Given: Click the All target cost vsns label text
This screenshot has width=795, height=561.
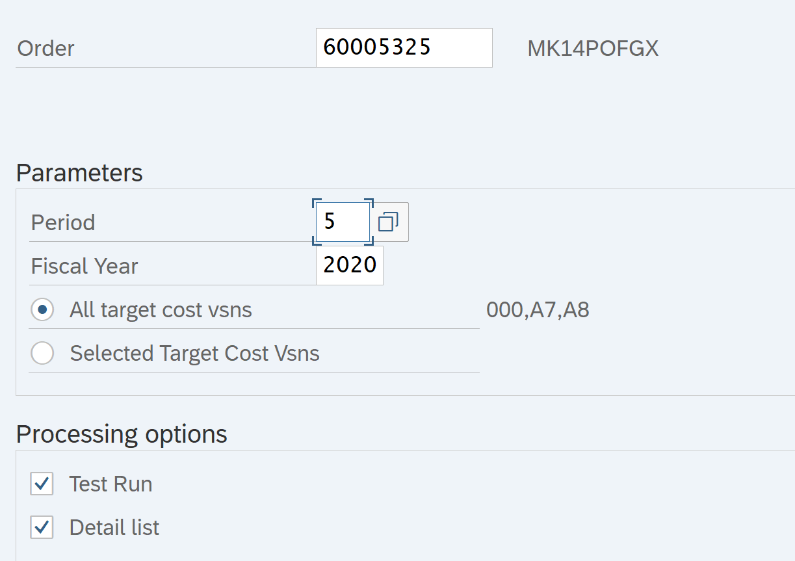Looking at the screenshot, I should [161, 310].
